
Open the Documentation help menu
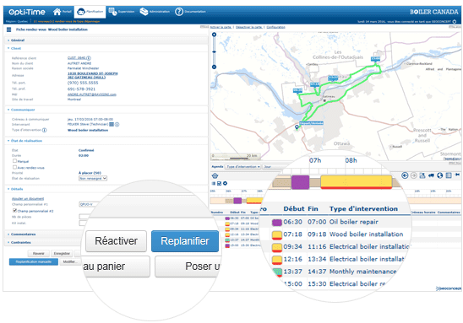click(190, 12)
